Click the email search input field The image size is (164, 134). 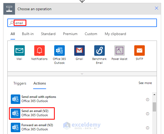click(x=82, y=23)
